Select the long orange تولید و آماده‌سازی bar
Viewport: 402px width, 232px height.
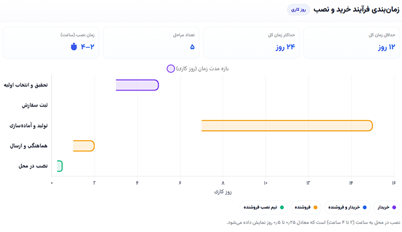[287, 125]
